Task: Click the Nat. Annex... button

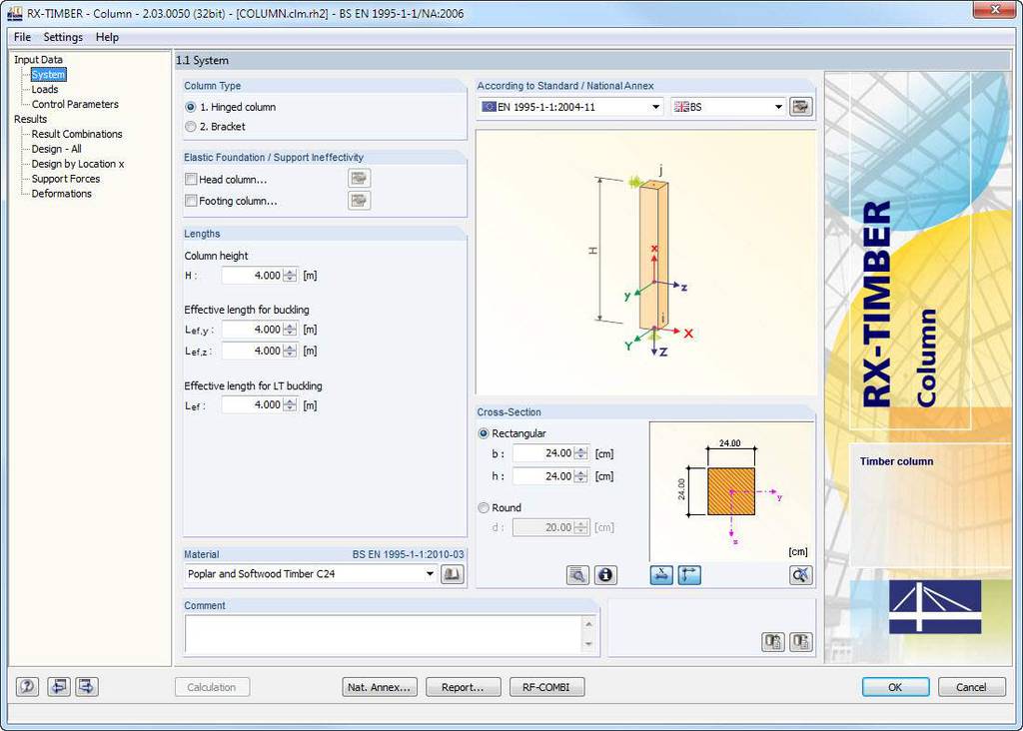Action: 379,687
